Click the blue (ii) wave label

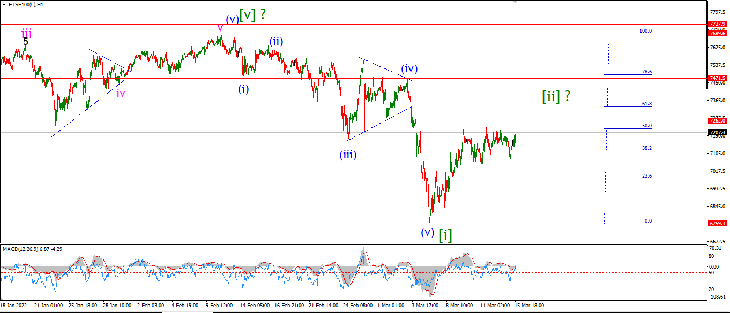pos(276,41)
